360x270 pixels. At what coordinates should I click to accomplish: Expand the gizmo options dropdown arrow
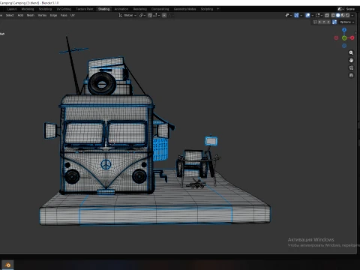click(x=301, y=15)
